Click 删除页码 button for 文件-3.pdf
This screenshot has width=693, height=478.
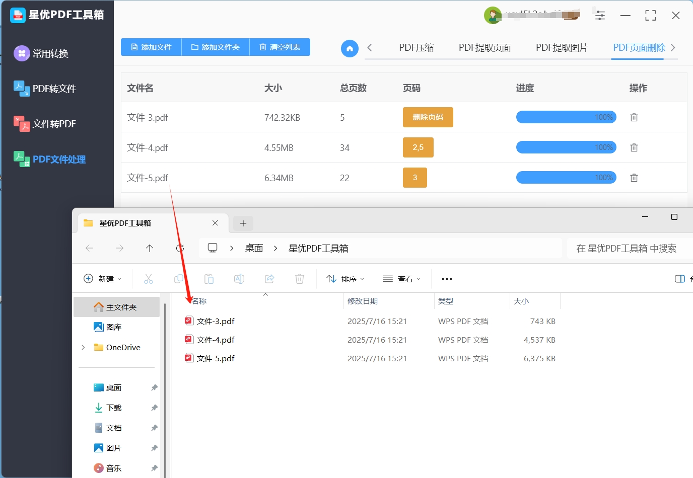pyautogui.click(x=428, y=117)
